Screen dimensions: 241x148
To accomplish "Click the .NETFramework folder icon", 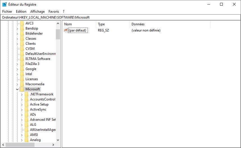I will tap(26, 94).
